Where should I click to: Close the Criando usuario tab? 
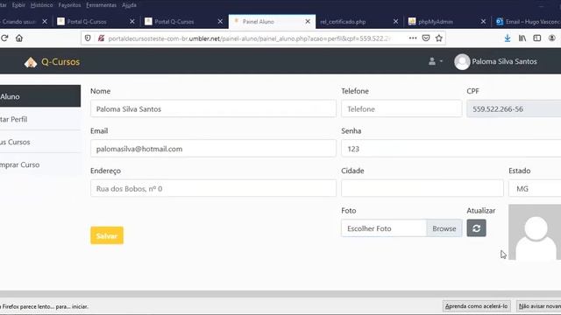(45, 21)
